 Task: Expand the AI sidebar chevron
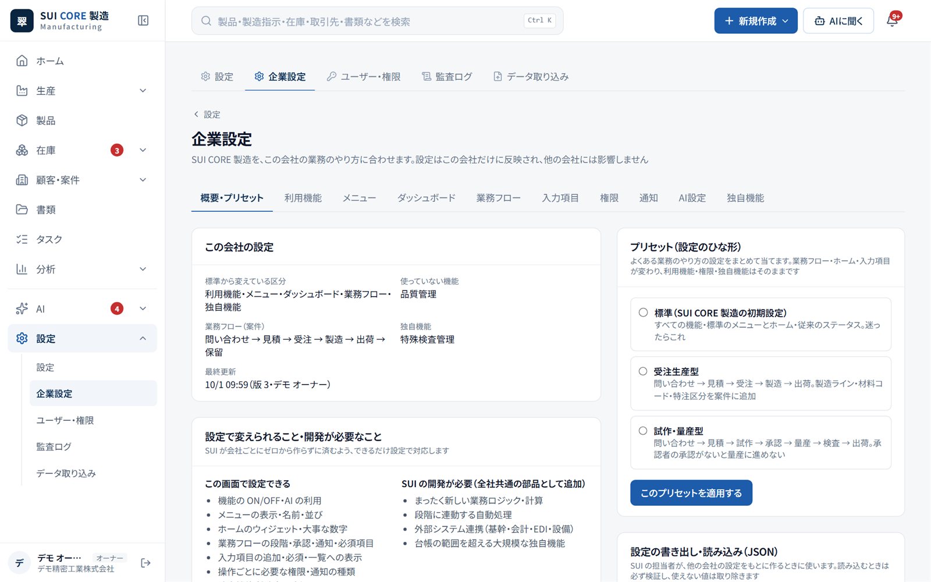point(143,308)
